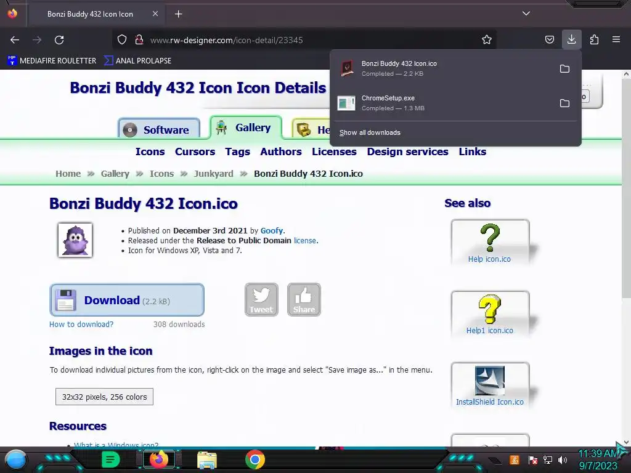Open Action Center flag tray icon
This screenshot has width=631, height=473.
tap(533, 460)
